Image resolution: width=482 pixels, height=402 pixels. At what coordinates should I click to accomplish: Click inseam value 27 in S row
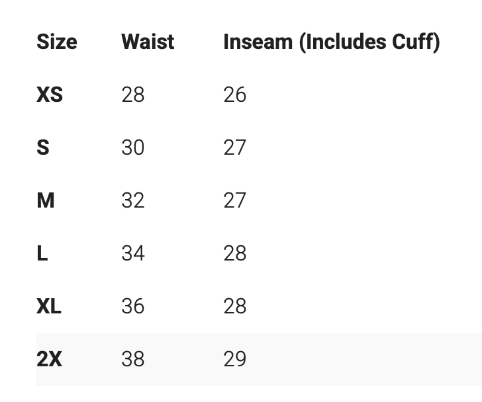(235, 147)
